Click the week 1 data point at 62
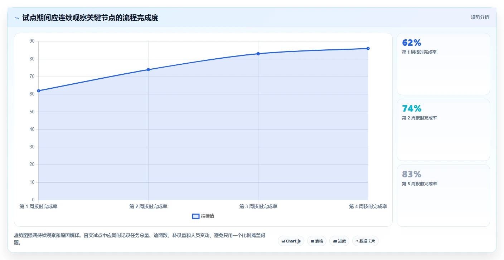The image size is (504, 260). point(39,91)
